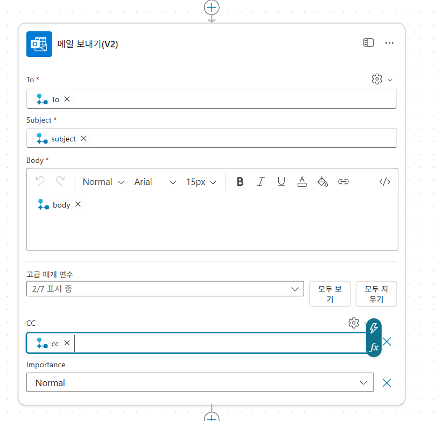Click inside the CC input field

point(198,342)
